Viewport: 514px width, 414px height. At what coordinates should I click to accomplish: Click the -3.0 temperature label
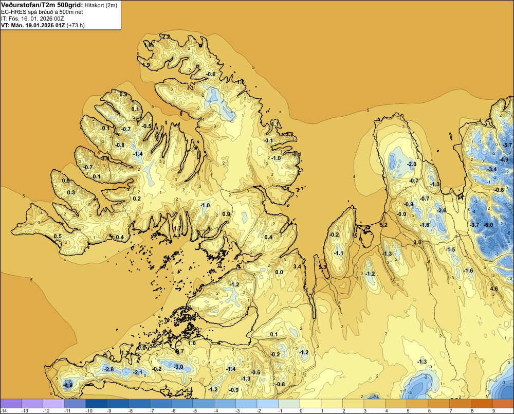(178, 367)
